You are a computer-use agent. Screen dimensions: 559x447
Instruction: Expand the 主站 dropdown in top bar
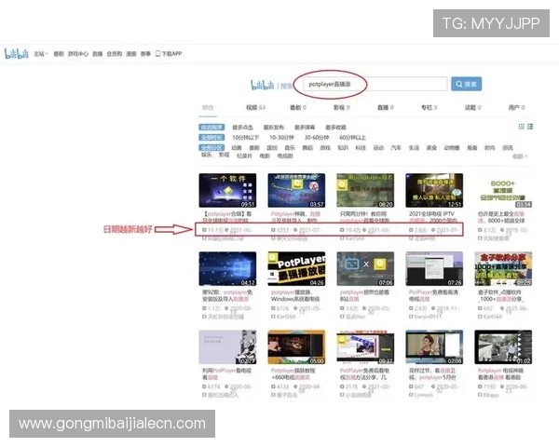pyautogui.click(x=41, y=54)
